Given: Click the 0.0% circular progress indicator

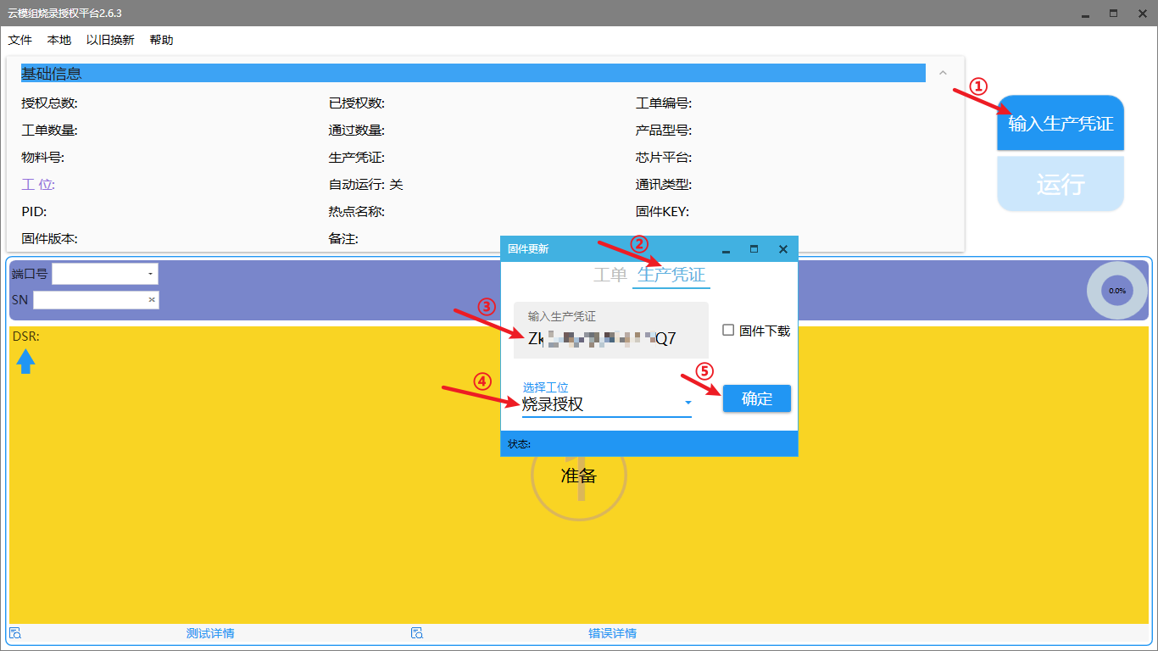Looking at the screenshot, I should pyautogui.click(x=1117, y=291).
